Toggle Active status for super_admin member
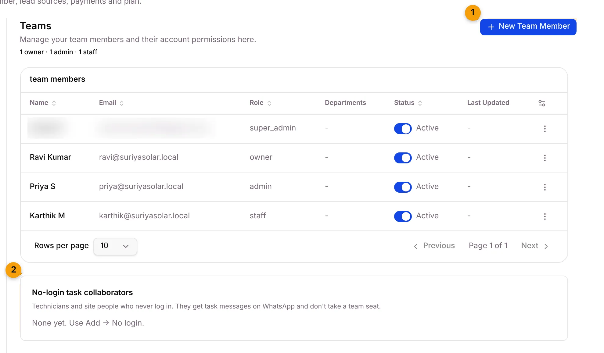The image size is (604, 353). click(x=403, y=128)
